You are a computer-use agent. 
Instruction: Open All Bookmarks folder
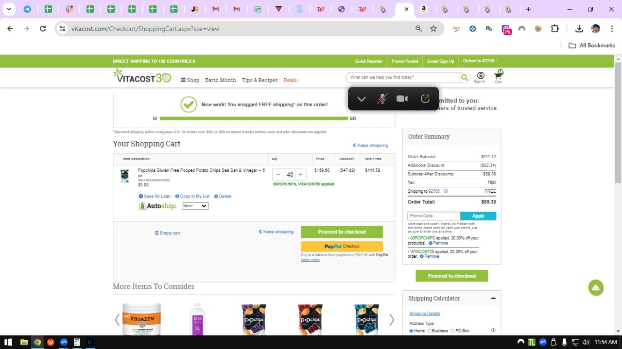coord(592,45)
